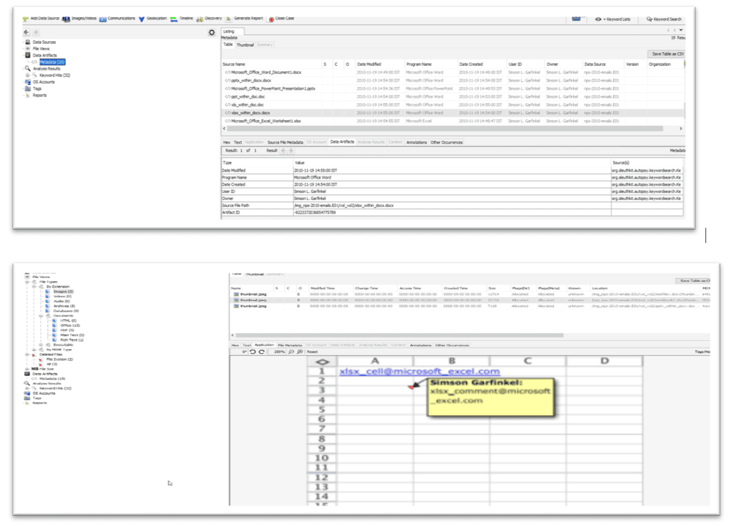Select Rich Text (1) in lower tree
729x526 pixels.
[72, 339]
